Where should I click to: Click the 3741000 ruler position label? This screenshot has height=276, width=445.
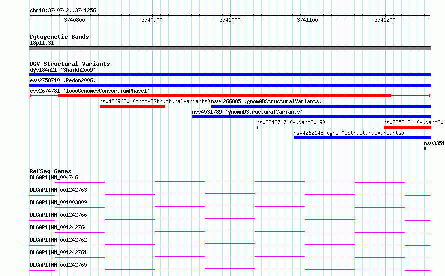pos(230,20)
